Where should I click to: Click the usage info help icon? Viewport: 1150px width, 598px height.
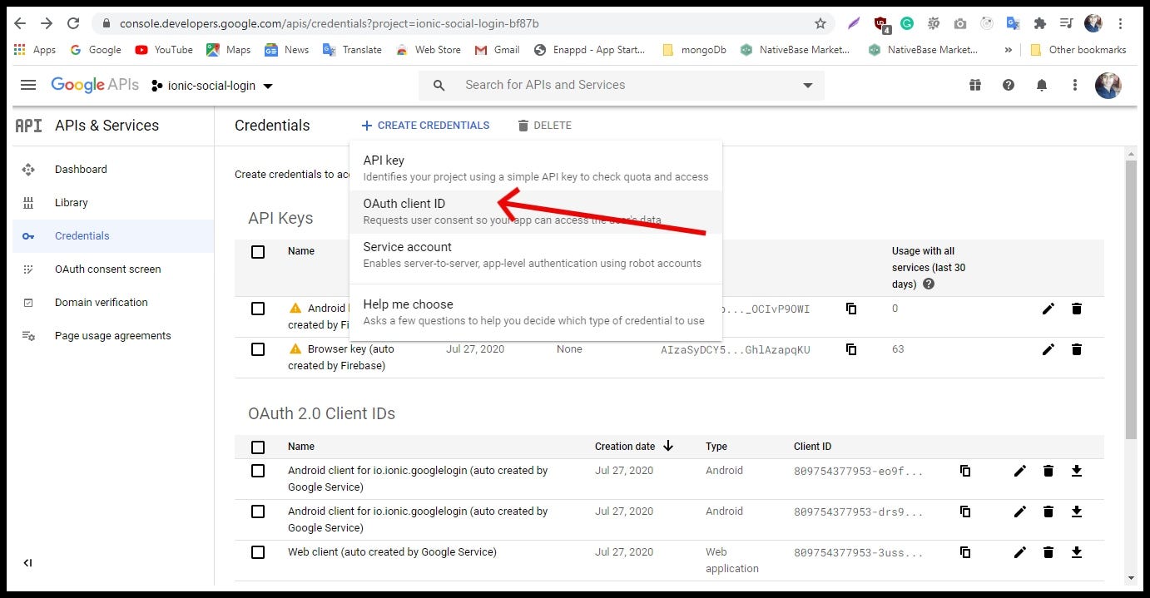point(929,284)
